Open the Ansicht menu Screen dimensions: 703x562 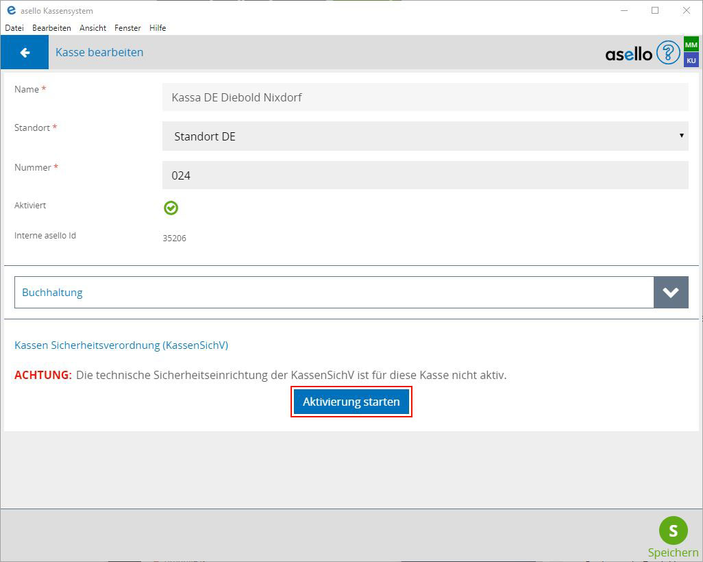(92, 28)
